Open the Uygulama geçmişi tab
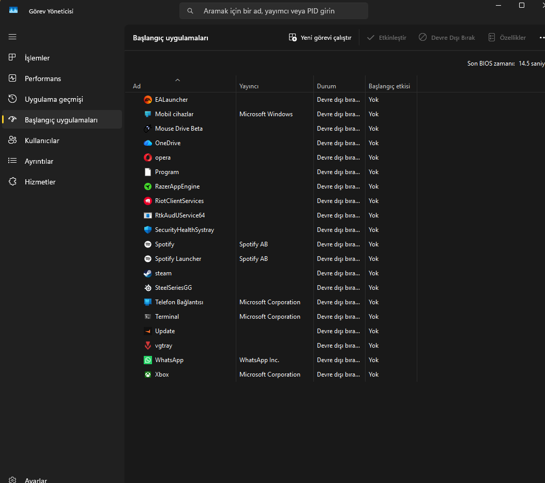Image resolution: width=545 pixels, height=483 pixels. tap(62, 99)
